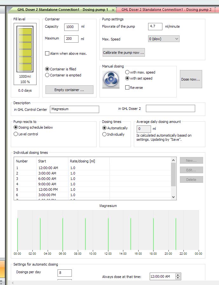Click the Flowrate of the pump field
Screen dimensions: 219x285
(155, 26)
